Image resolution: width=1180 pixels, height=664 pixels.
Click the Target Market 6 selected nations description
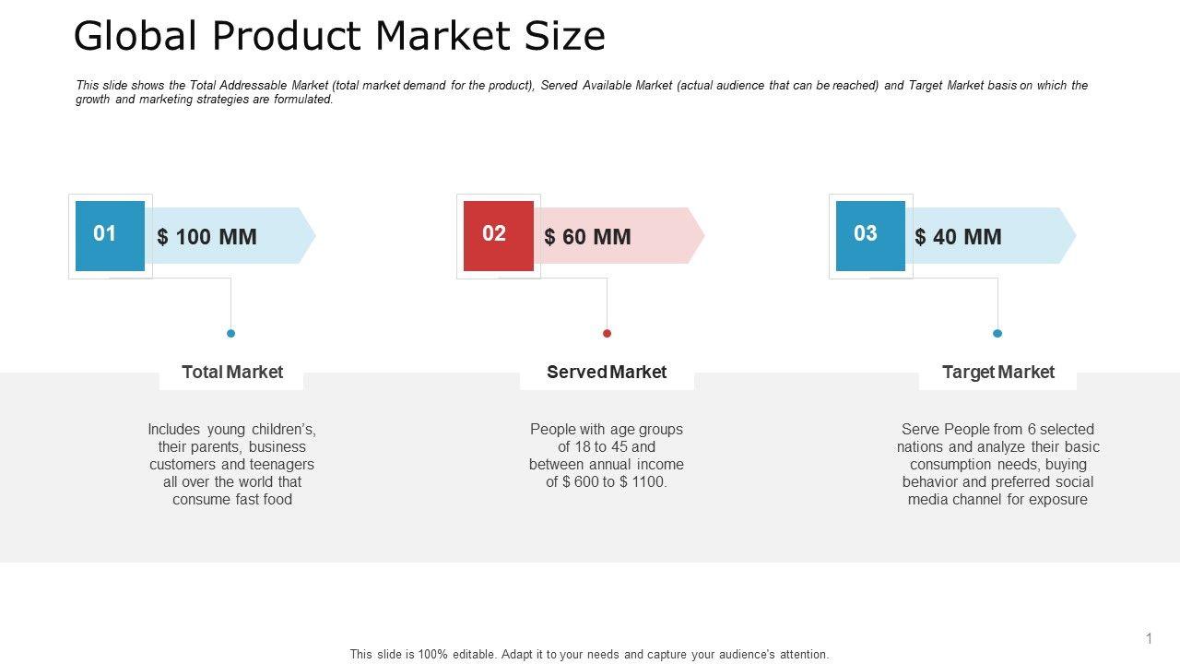(x=997, y=464)
